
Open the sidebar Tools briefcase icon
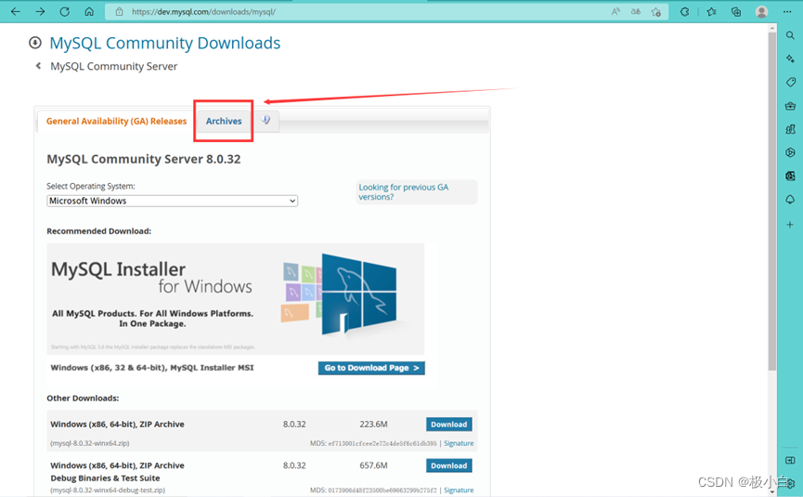[x=790, y=106]
